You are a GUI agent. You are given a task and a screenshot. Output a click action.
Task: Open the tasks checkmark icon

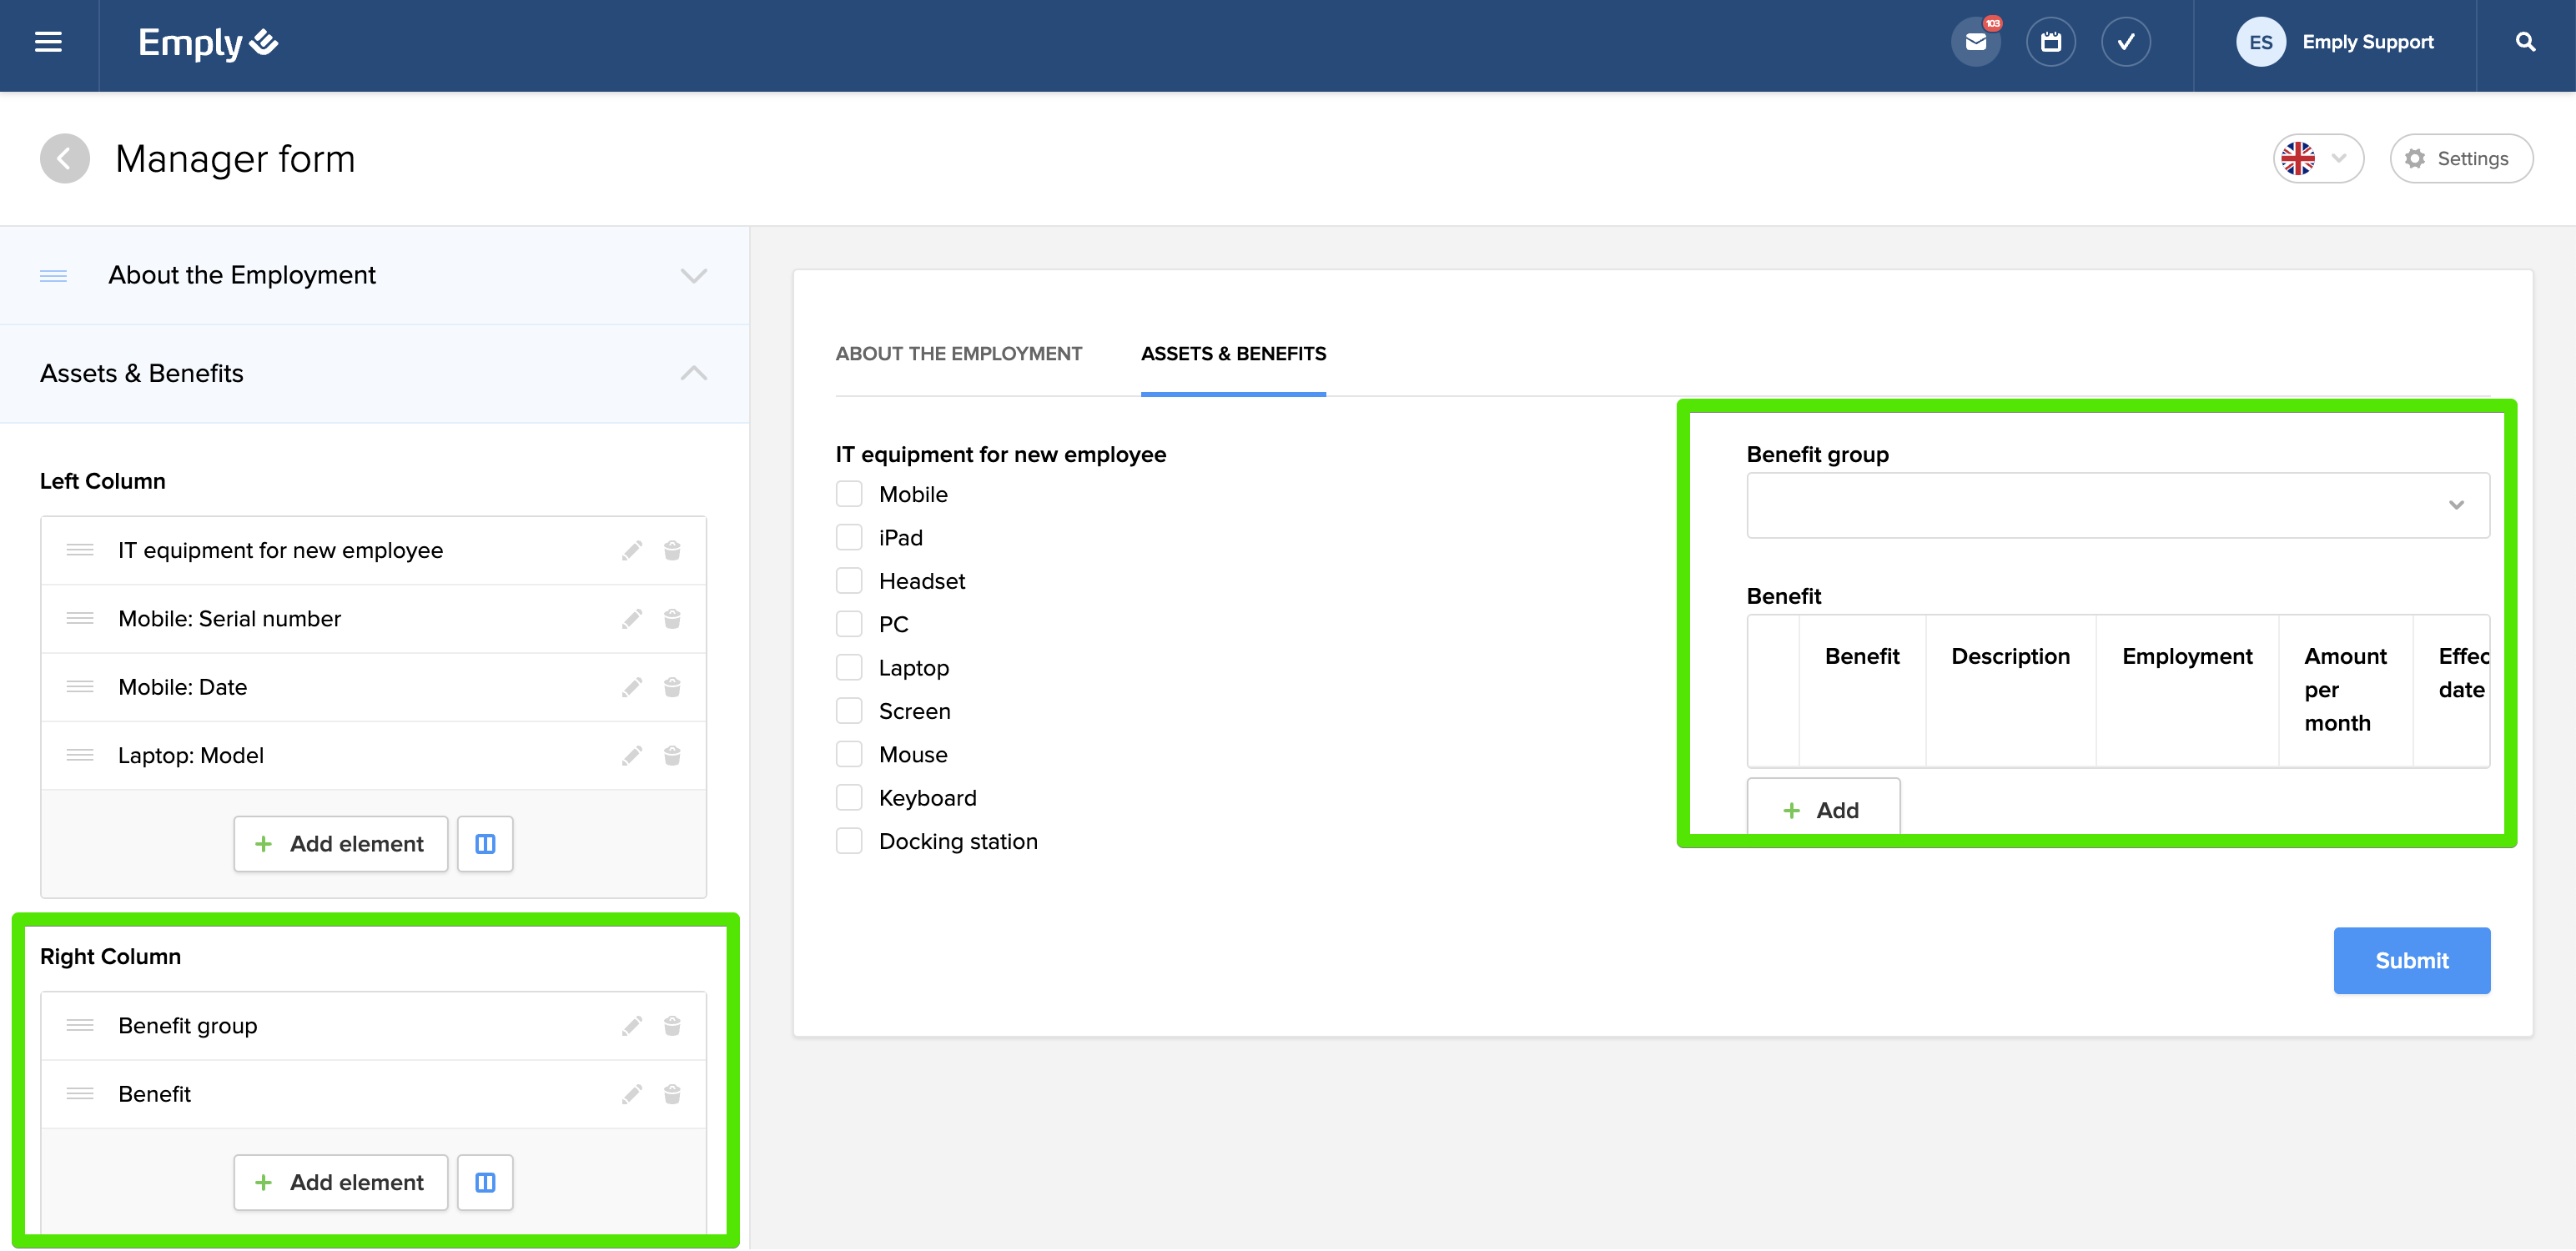point(2125,42)
